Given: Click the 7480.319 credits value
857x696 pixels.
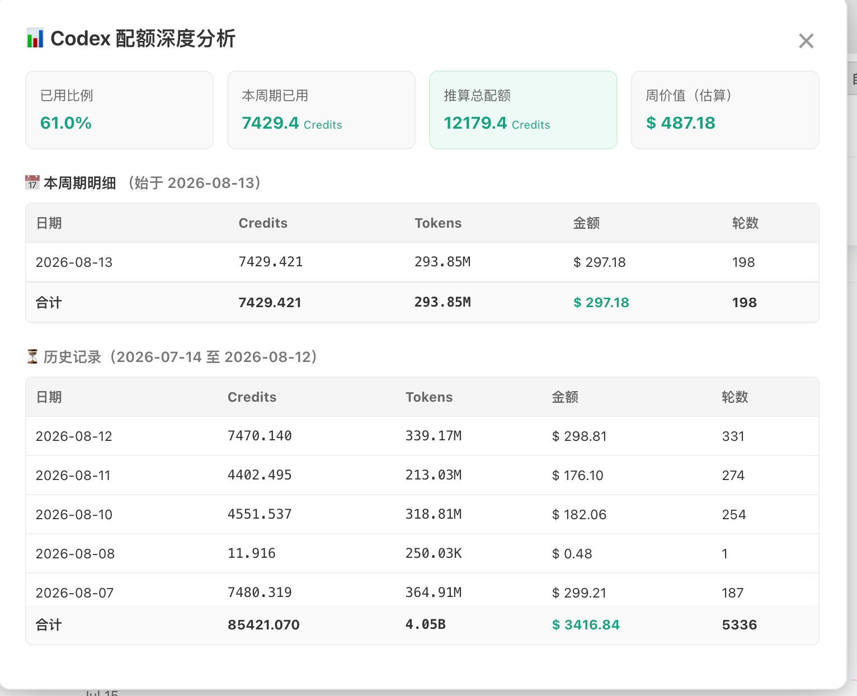Looking at the screenshot, I should coord(260,592).
